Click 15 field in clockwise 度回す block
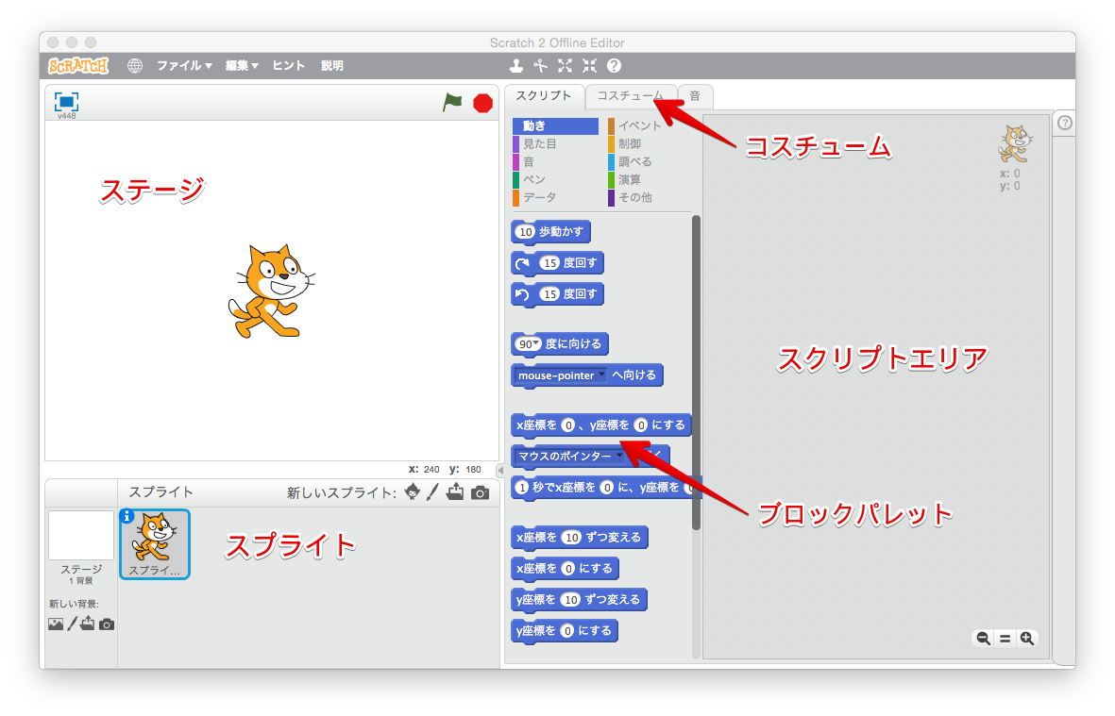This screenshot has height=716, width=1115. (x=549, y=263)
